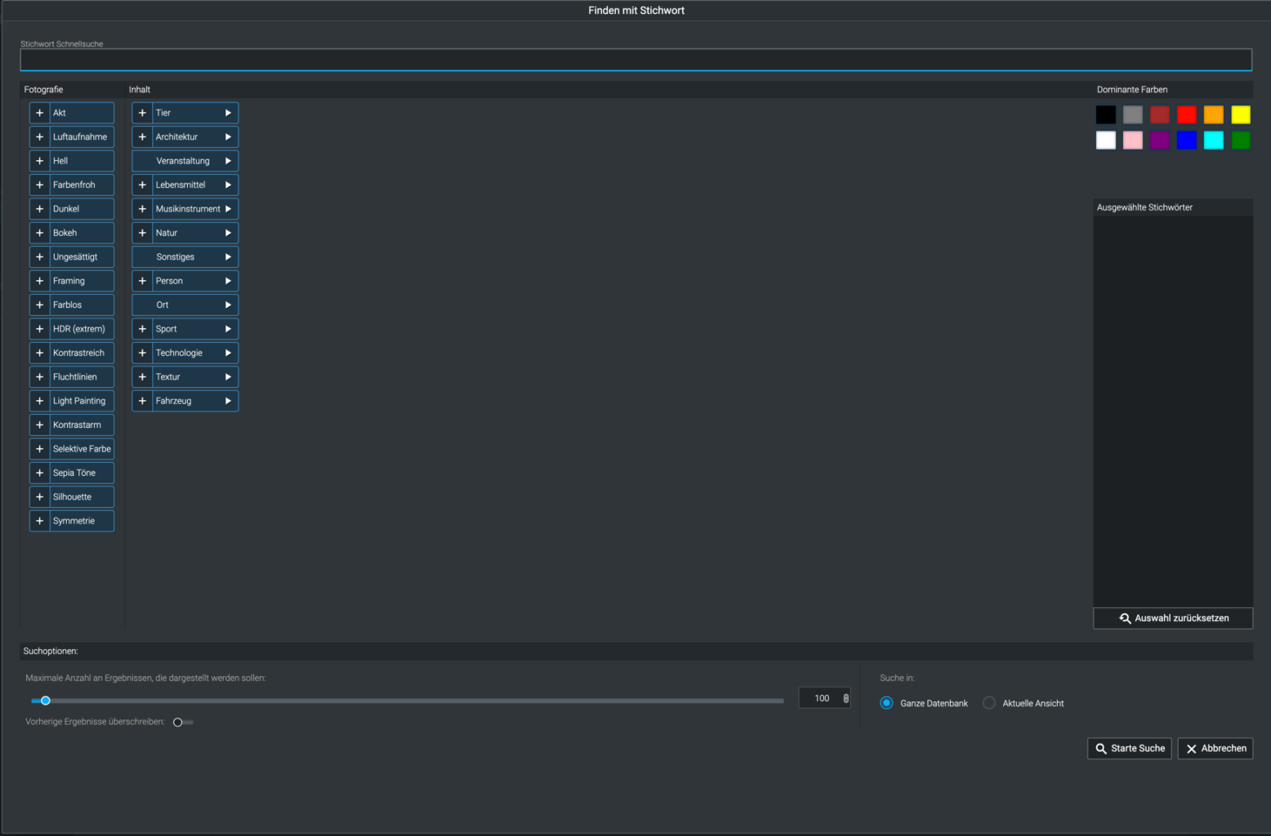Click the plus icon beside Farbenfroh
The image size is (1271, 836).
point(39,185)
